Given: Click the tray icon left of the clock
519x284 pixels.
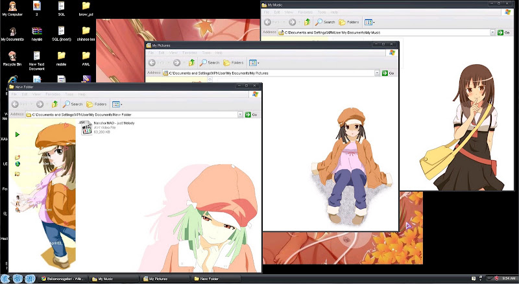Looking at the screenshot, I should click(x=496, y=278).
